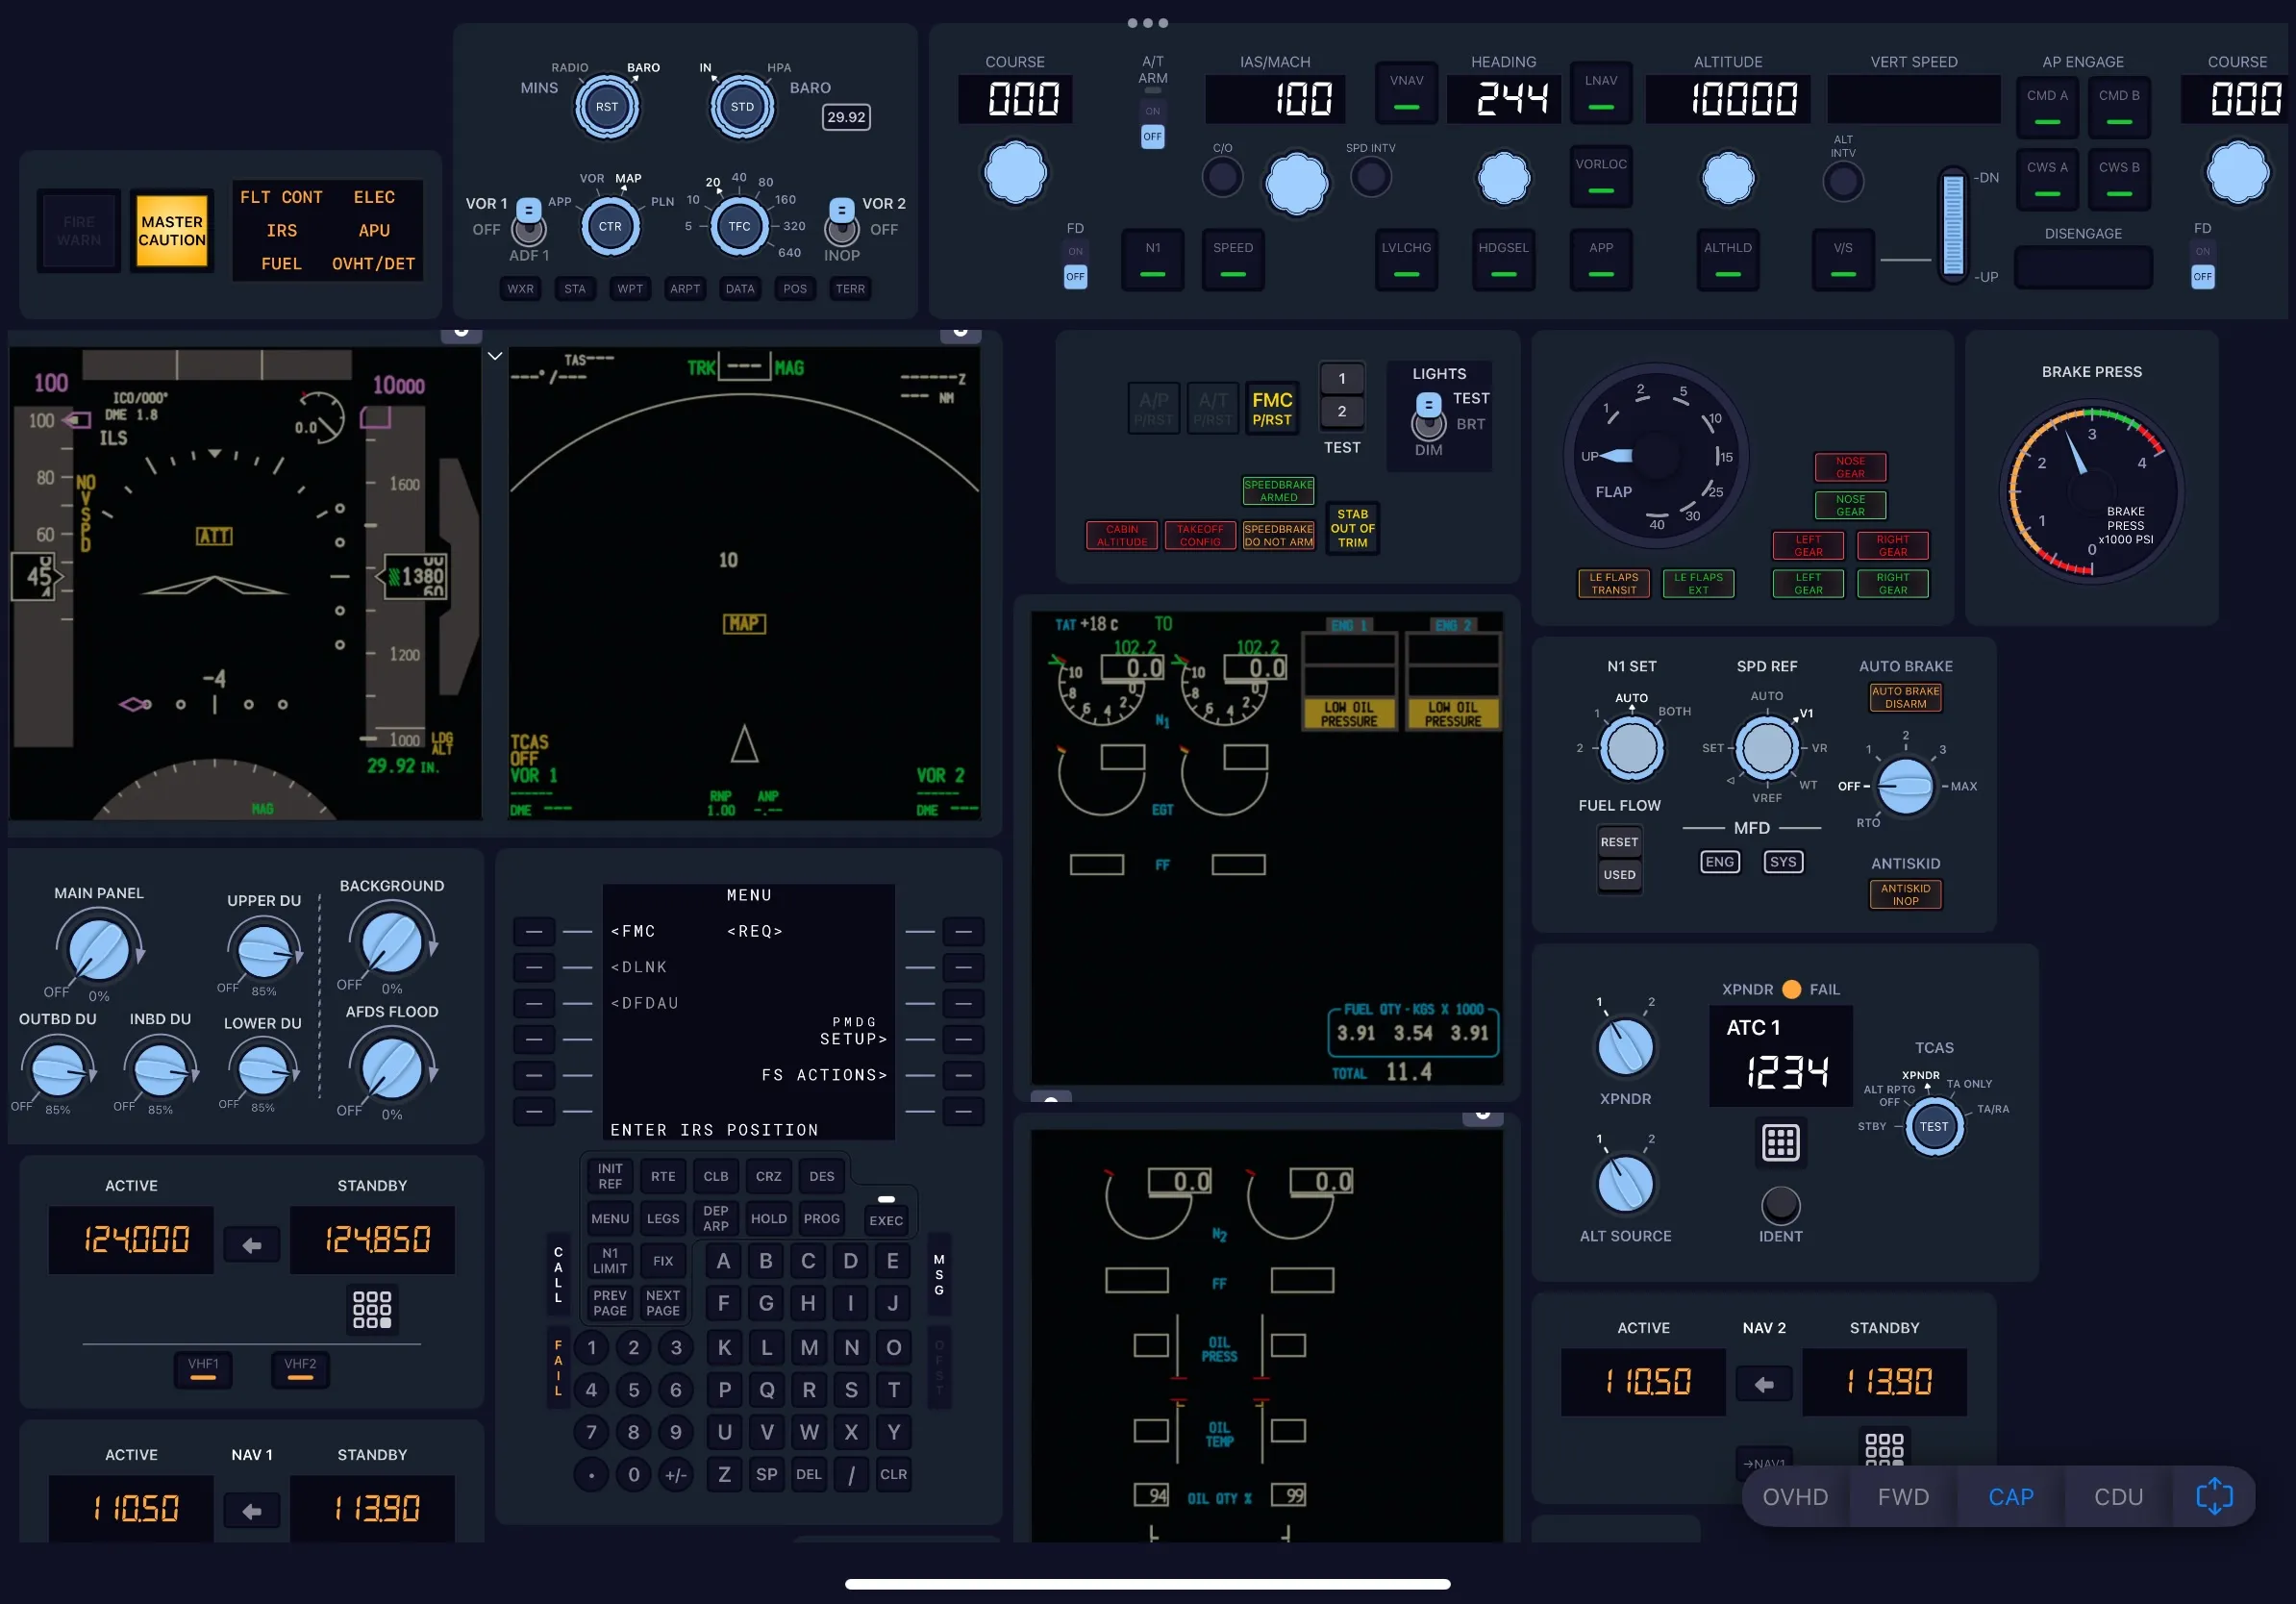Swap NAV 1 active and standby frequencies
Image resolution: width=2296 pixels, height=1604 pixels.
(x=252, y=1510)
